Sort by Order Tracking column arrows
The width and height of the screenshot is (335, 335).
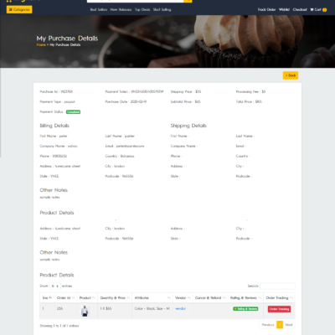pyautogui.click(x=291, y=298)
